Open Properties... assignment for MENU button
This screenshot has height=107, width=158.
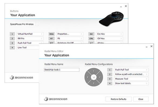[x=70, y=34]
